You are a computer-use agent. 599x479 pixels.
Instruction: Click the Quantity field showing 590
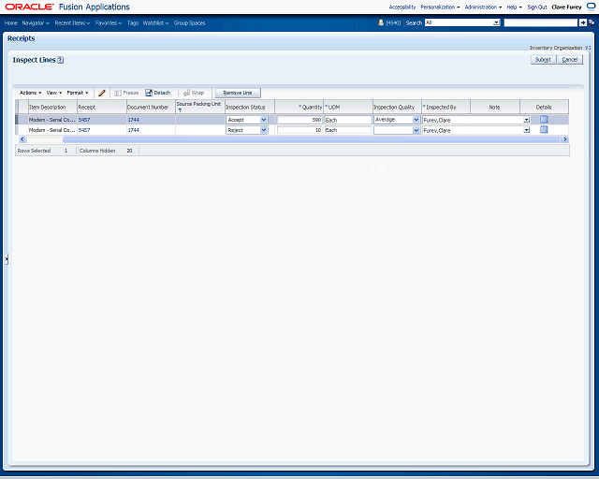tap(299, 120)
